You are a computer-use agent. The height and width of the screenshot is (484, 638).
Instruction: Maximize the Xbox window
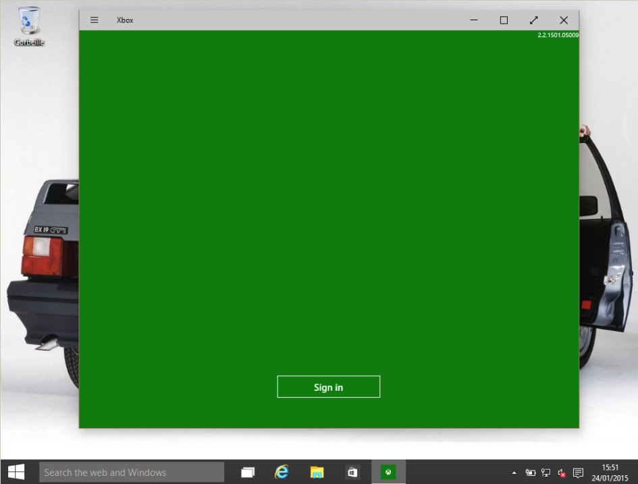(x=503, y=20)
